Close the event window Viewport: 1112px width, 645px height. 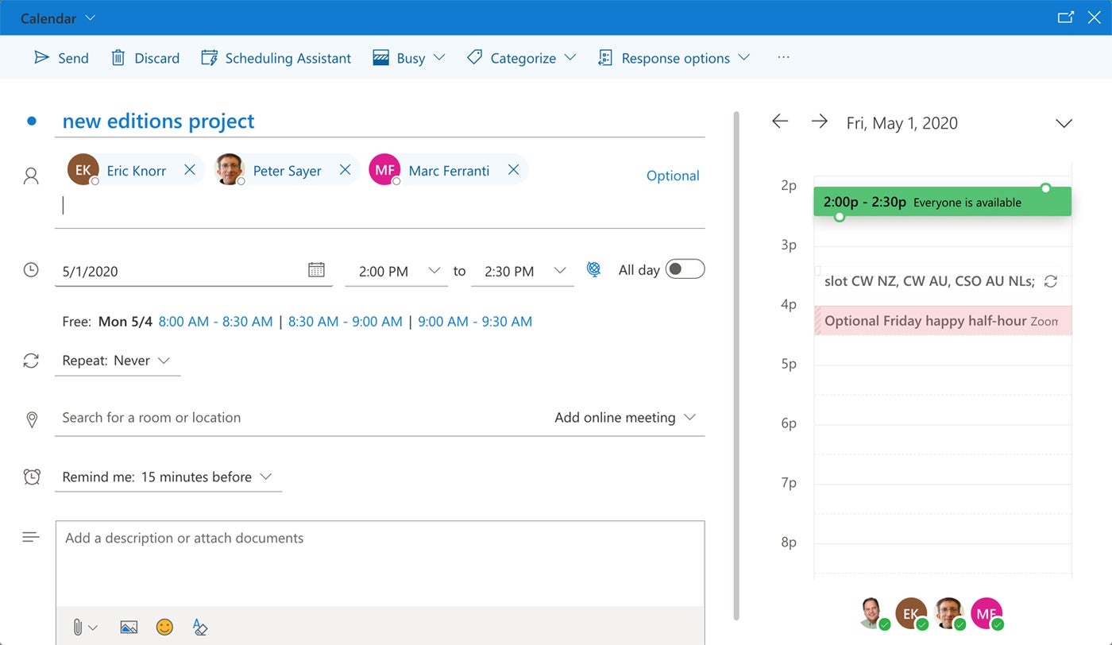(x=1095, y=17)
